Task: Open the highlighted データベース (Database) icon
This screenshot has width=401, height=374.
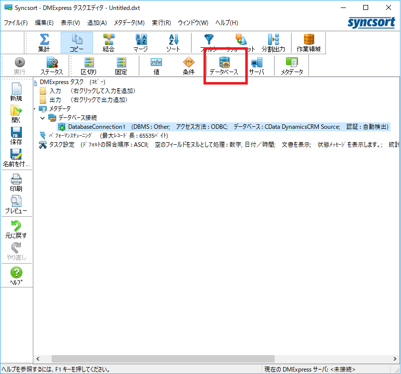Action: pyautogui.click(x=225, y=65)
